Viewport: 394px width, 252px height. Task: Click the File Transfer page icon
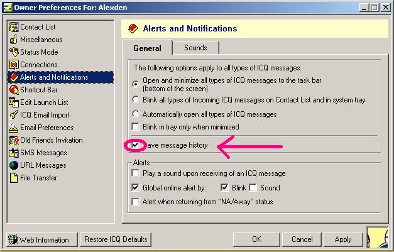coord(14,178)
